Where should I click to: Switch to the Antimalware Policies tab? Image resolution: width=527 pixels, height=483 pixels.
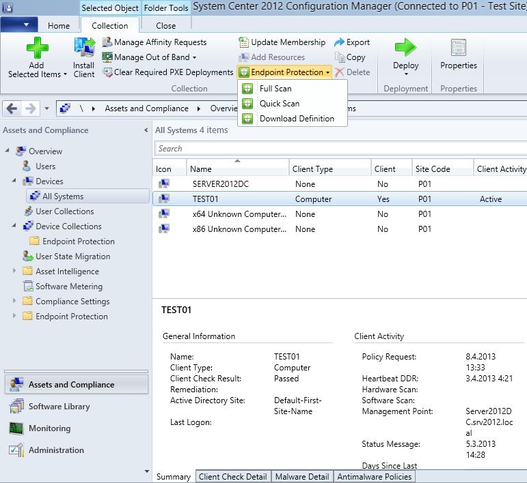point(375,477)
